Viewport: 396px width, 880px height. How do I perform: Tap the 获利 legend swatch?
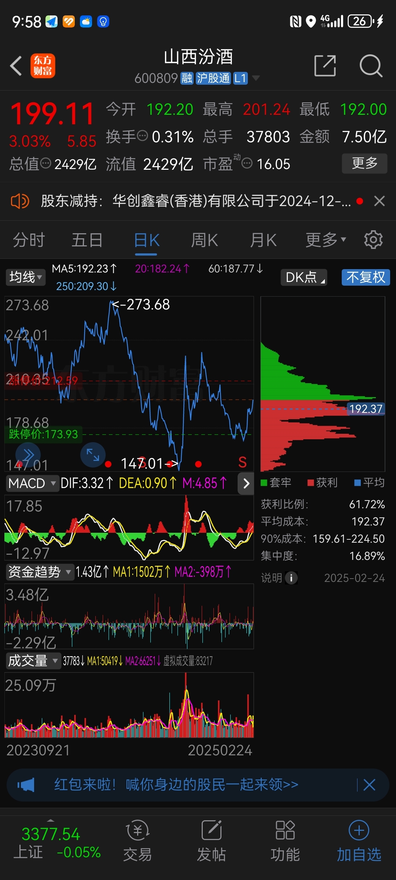(x=311, y=483)
